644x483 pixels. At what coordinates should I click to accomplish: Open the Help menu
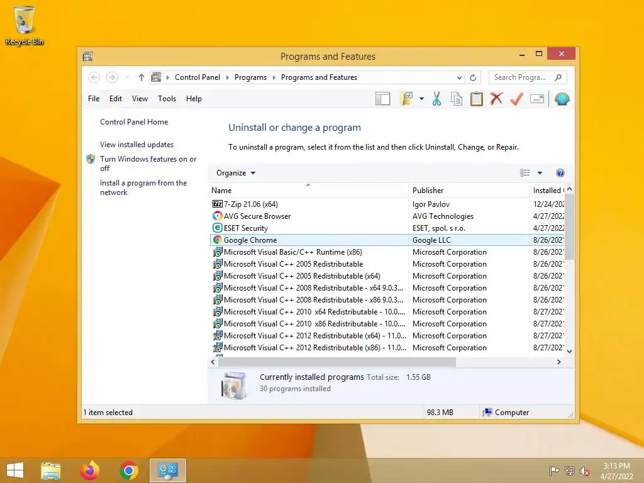coord(194,99)
